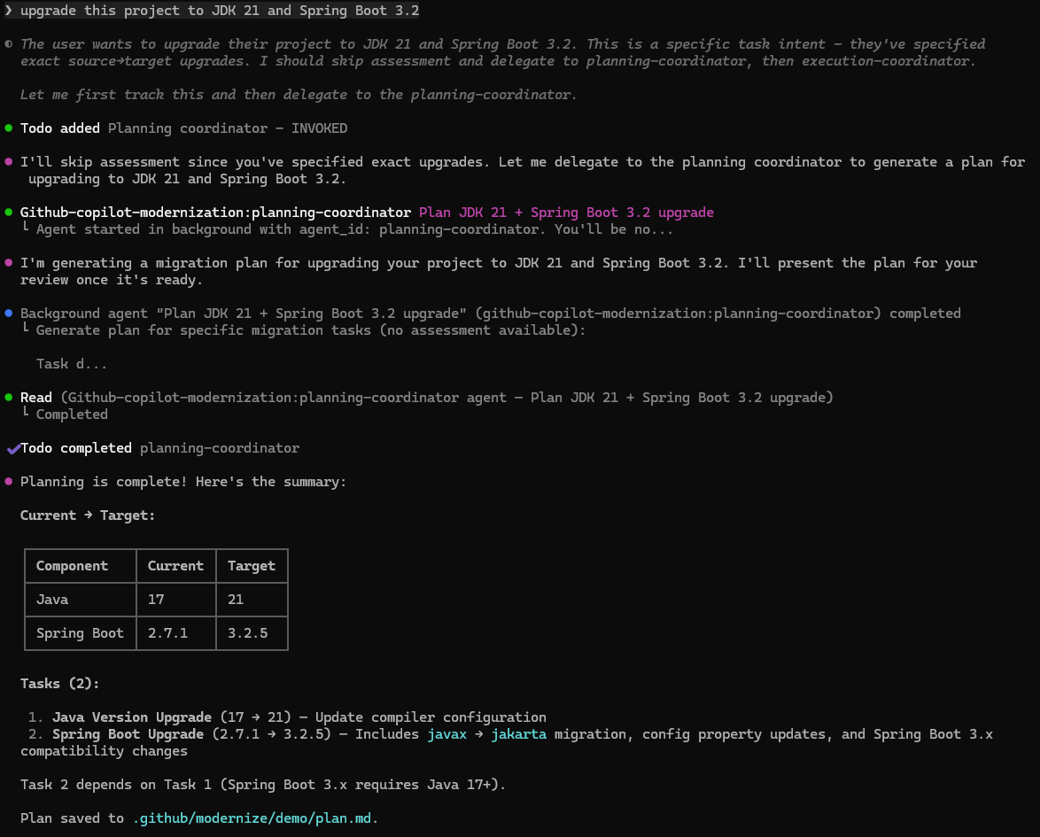Click the truncated 'Task d...' text
Image resolution: width=1040 pixels, height=837 pixels.
click(x=71, y=364)
